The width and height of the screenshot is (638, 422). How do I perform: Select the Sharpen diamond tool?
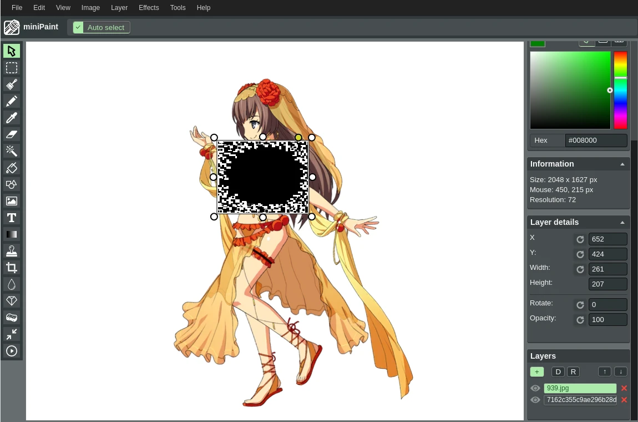tap(12, 300)
